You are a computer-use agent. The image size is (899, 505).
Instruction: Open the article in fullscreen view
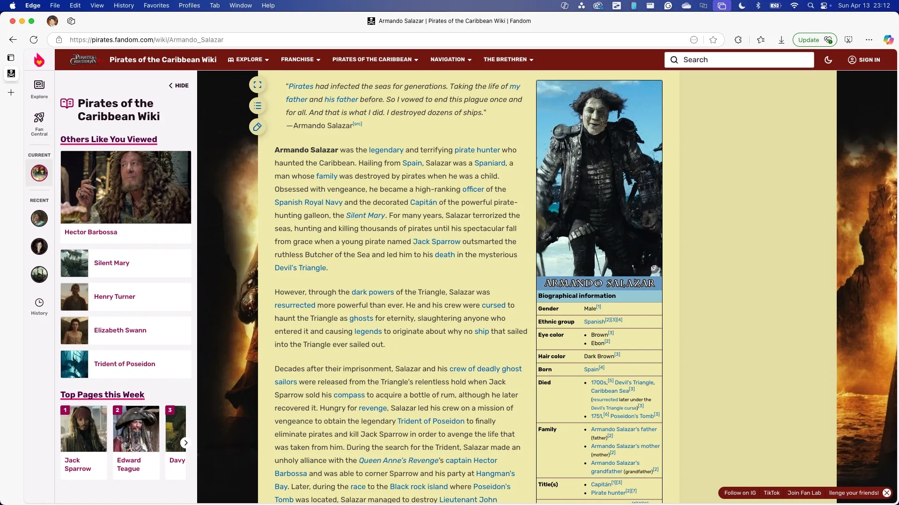click(258, 85)
